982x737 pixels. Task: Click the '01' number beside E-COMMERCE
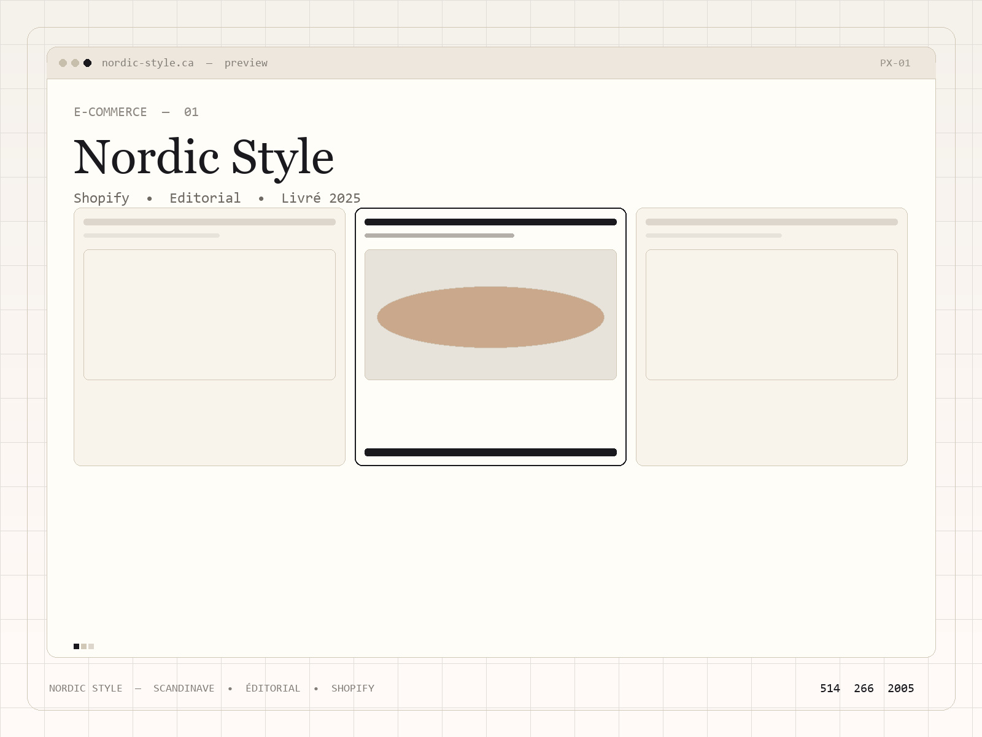tap(191, 112)
